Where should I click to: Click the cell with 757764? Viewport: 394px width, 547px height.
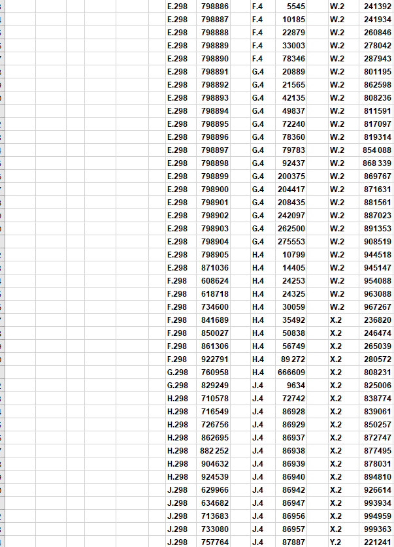point(215,542)
